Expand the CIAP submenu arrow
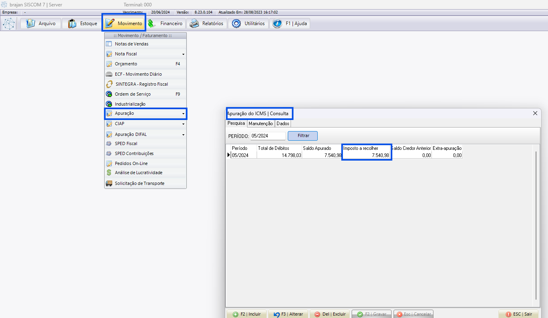The width and height of the screenshot is (548, 318). click(183, 124)
